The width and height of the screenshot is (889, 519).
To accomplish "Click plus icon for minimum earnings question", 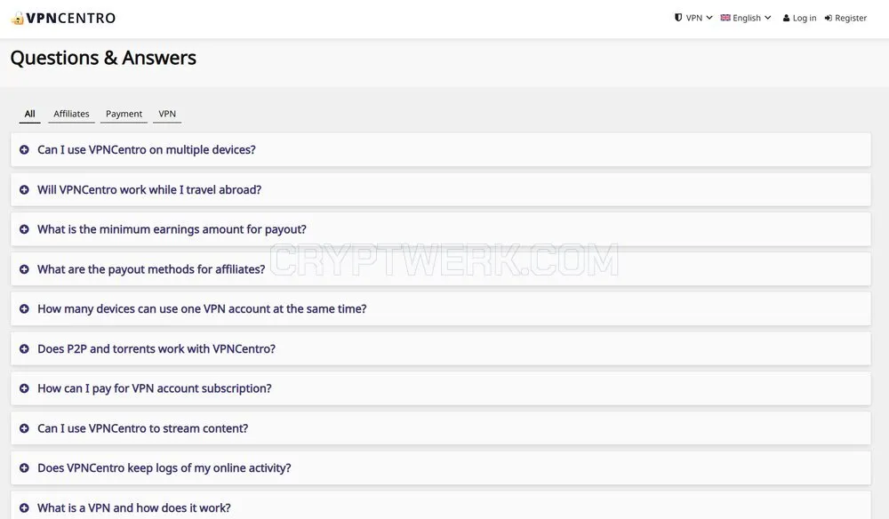I will [24, 229].
